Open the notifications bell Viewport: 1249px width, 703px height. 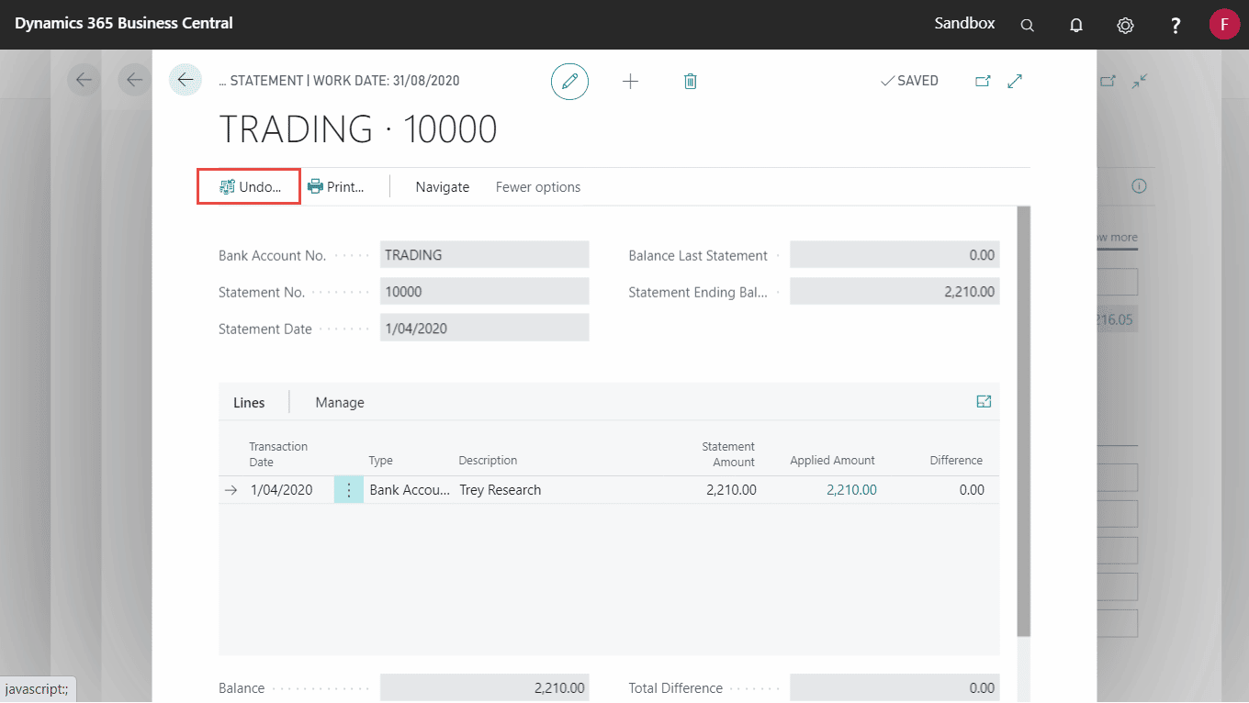1076,25
